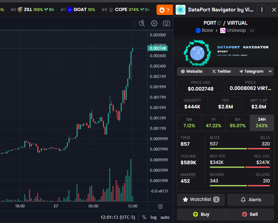Click the PRICE USD $0.002748 box
The image size is (278, 223).
tap(200, 86)
